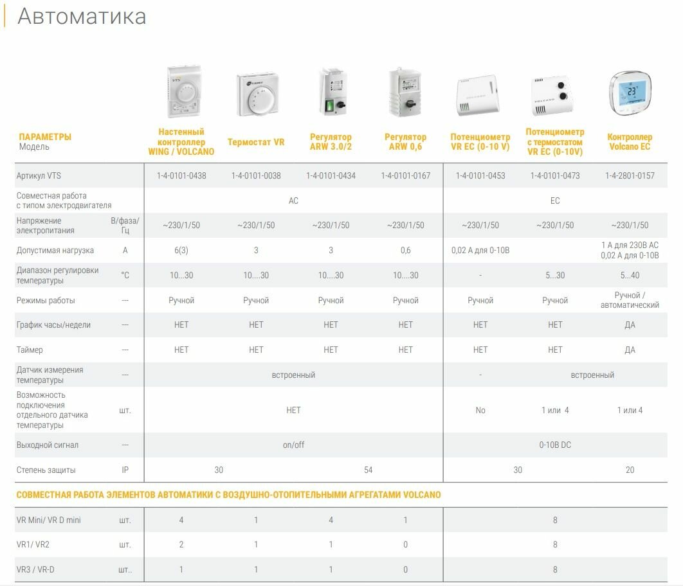The image size is (683, 586).
Task: Click temperature range '5...40'
Action: (630, 276)
